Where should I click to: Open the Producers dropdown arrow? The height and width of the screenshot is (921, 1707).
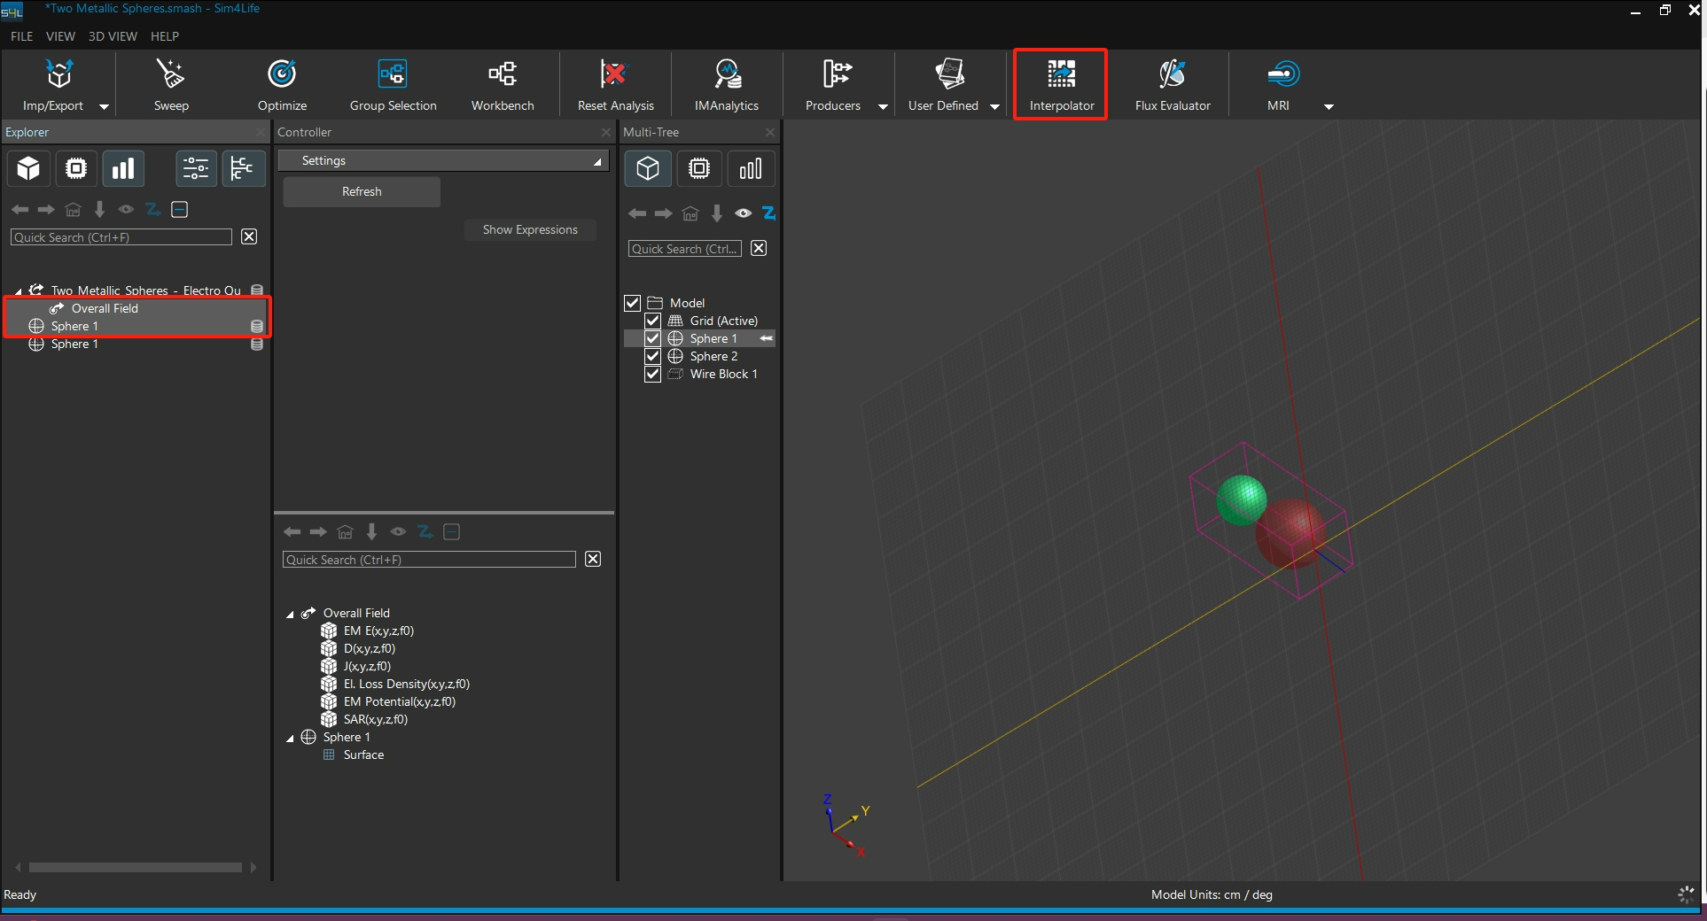pos(883,106)
